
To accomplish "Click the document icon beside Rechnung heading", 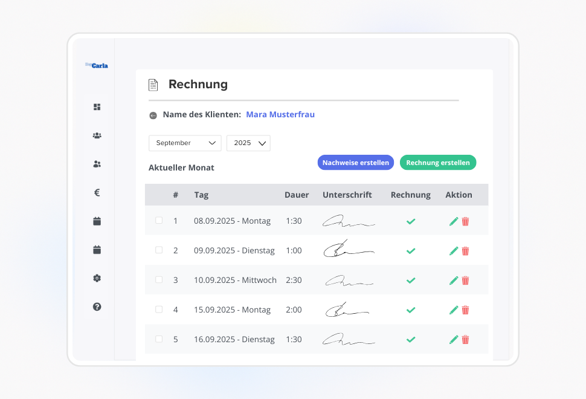I will click(153, 85).
